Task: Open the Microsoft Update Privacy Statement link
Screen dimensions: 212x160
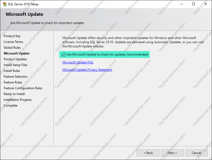Action: [x=87, y=70]
